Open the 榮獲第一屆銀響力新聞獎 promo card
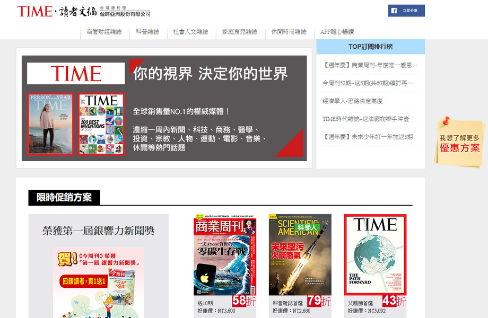488x318 pixels. click(98, 266)
